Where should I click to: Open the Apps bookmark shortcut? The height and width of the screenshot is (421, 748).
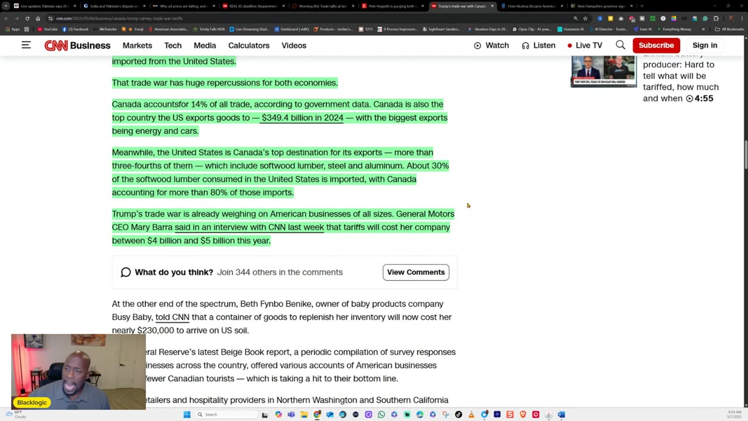point(12,29)
